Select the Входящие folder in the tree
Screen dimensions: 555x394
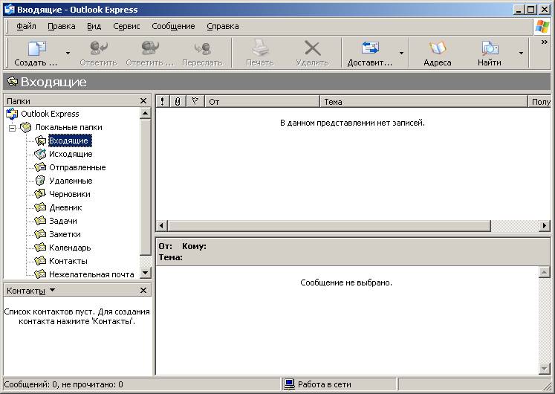click(x=70, y=141)
